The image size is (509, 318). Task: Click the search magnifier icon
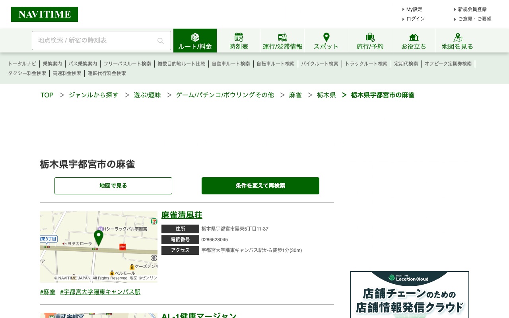click(x=160, y=41)
